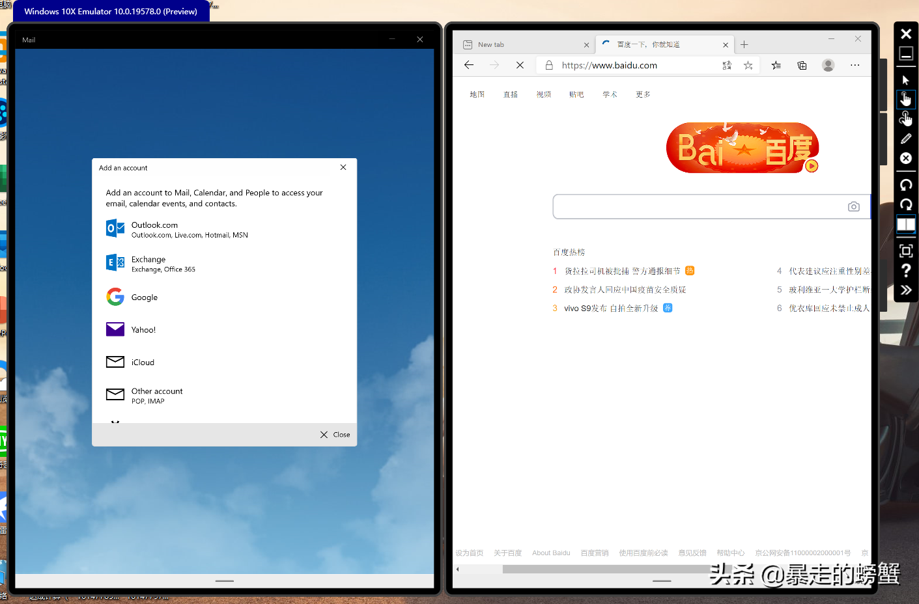Click the 设为首页 footer link
Viewport: 919px width, 604px height.
470,553
